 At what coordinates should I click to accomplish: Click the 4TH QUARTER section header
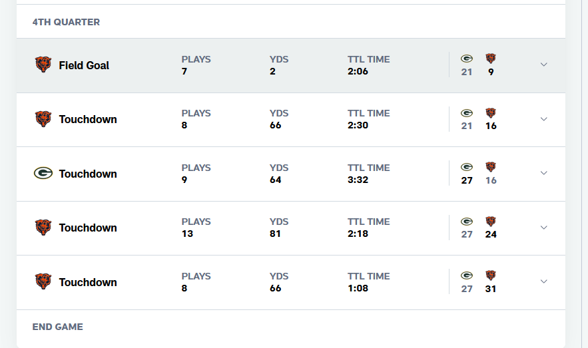pyautogui.click(x=66, y=22)
